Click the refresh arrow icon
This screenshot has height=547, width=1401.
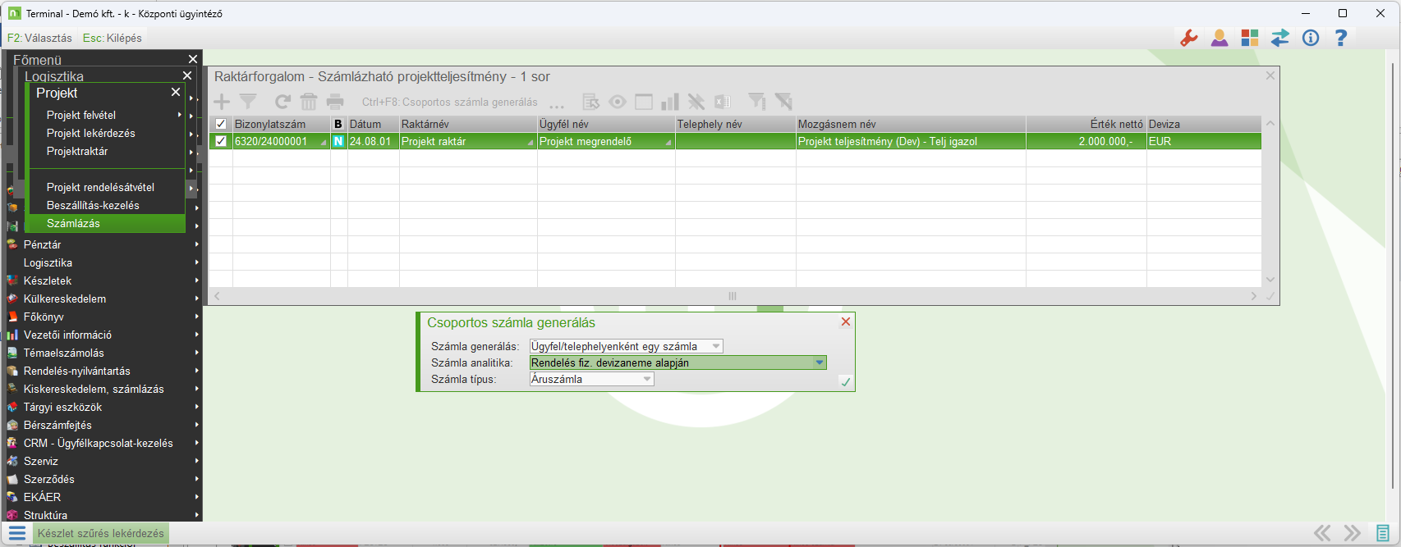point(282,102)
